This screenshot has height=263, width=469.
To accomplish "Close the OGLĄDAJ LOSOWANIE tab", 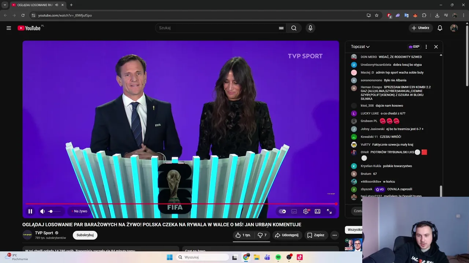I will pos(62,5).
